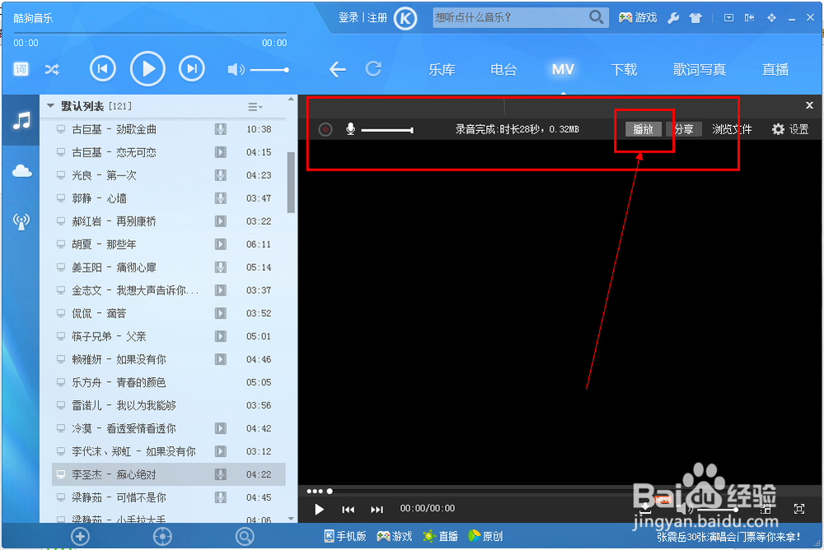The height and width of the screenshot is (550, 824).
Task: Collapse the 默认列表 playlist triangle
Action: 50,106
